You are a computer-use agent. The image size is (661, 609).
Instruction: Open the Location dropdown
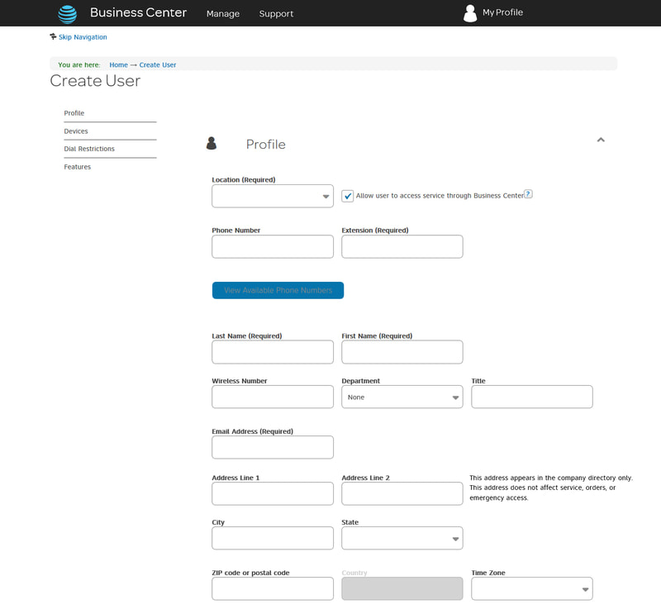273,196
